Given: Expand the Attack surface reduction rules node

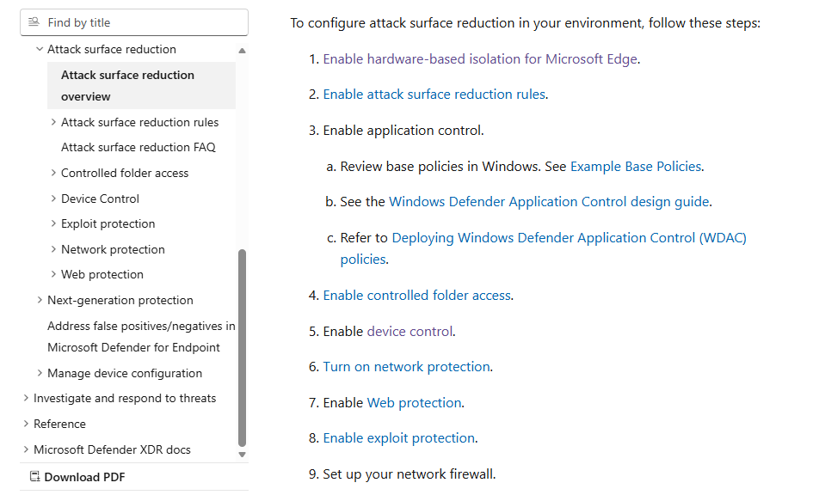Looking at the screenshot, I should coord(53,122).
